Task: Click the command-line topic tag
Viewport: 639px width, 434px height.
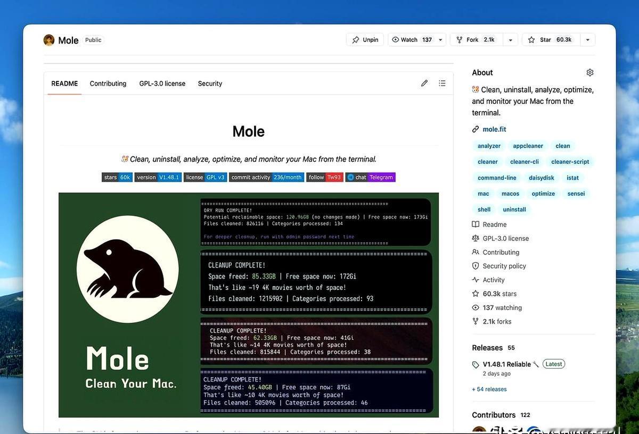Action: 497,178
